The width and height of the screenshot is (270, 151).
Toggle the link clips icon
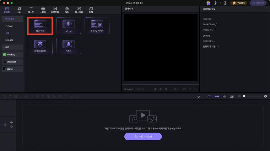209,96
